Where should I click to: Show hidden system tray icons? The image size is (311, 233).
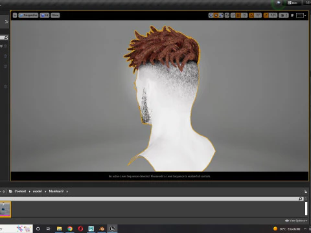pyautogui.click(x=305, y=228)
